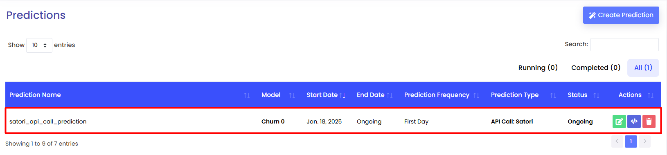Open the Show entries count dropdown
Screen dimensions: 667x155
click(x=39, y=45)
